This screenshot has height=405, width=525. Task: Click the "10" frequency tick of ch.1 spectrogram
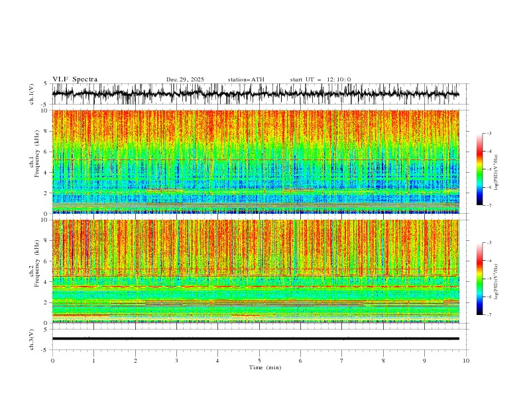44,111
